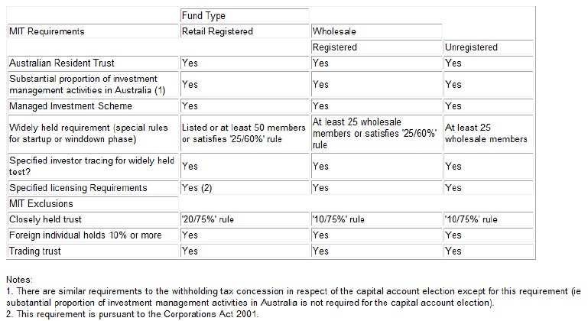Select the 'Unregistered' sub-header cell
The height and width of the screenshot is (321, 588).
coord(489,47)
